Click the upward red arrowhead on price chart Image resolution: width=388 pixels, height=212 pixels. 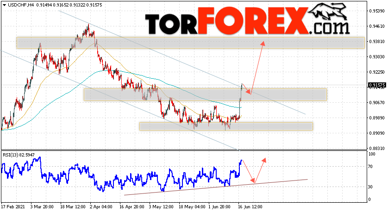point(263,44)
